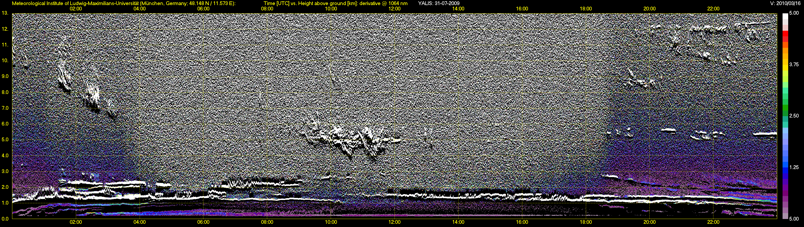Viewport: 804px width, 227px height.
Task: Click the 16:00 label on the top time axis
Action: [522, 9]
